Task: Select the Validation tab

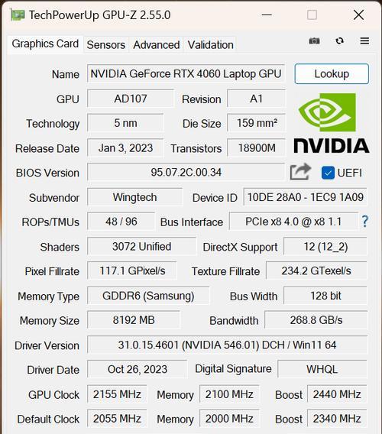Action: [x=211, y=45]
